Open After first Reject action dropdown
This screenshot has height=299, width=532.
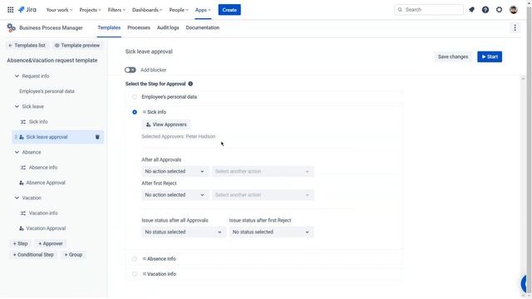point(175,195)
